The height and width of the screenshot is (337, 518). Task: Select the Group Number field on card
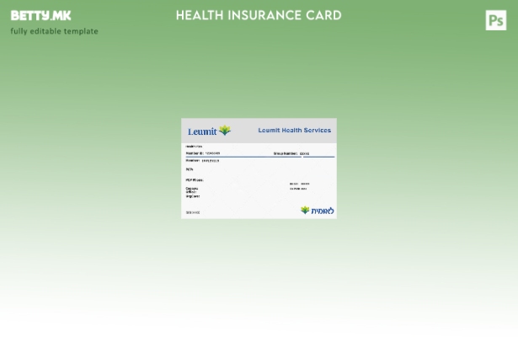point(291,153)
